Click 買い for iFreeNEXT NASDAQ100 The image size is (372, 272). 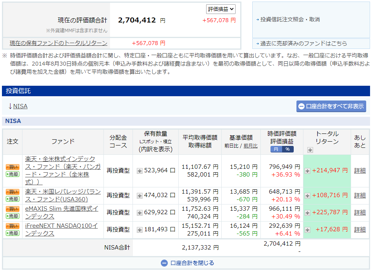12,226
